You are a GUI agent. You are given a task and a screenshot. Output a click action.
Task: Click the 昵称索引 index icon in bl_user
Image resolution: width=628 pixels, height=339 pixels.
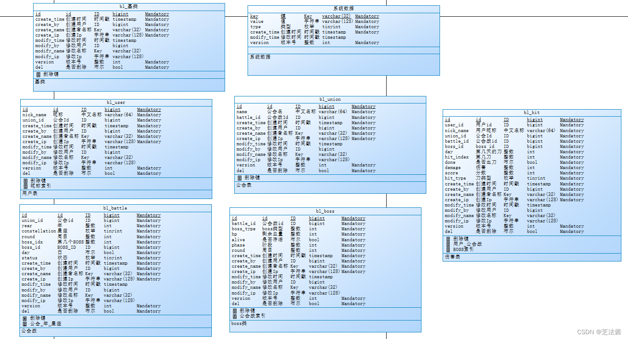pos(26,186)
